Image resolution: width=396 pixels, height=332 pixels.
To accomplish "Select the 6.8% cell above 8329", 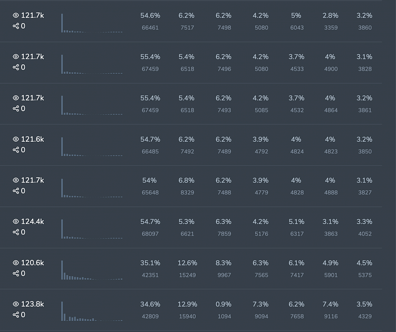I will tap(187, 180).
